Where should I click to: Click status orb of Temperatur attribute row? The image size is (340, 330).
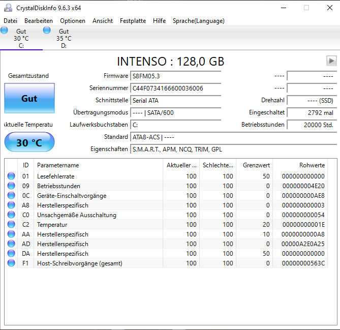pos(11,224)
